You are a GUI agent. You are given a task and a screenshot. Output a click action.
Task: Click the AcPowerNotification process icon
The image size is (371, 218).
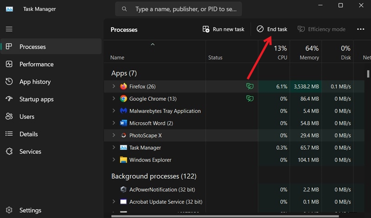(123, 189)
